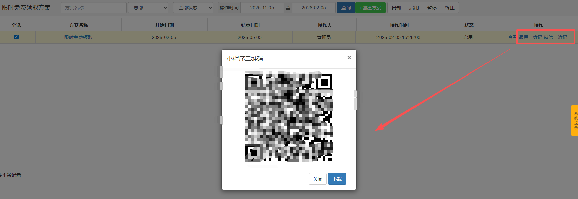Click the 状态 column header

click(469, 25)
